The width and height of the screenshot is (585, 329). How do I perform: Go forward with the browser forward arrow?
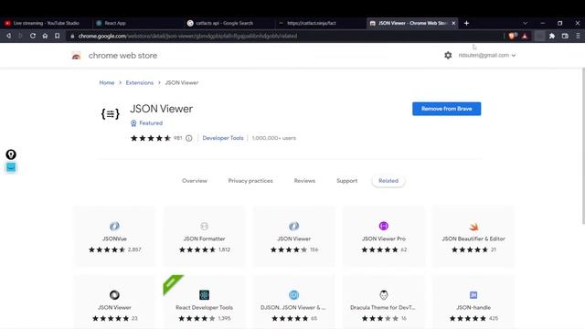tap(20, 36)
